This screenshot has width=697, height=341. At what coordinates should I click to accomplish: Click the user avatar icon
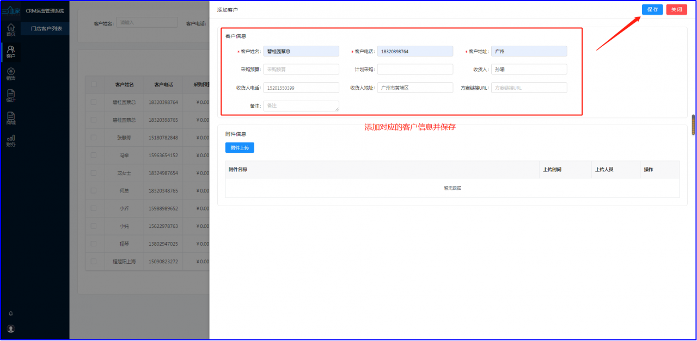11,329
